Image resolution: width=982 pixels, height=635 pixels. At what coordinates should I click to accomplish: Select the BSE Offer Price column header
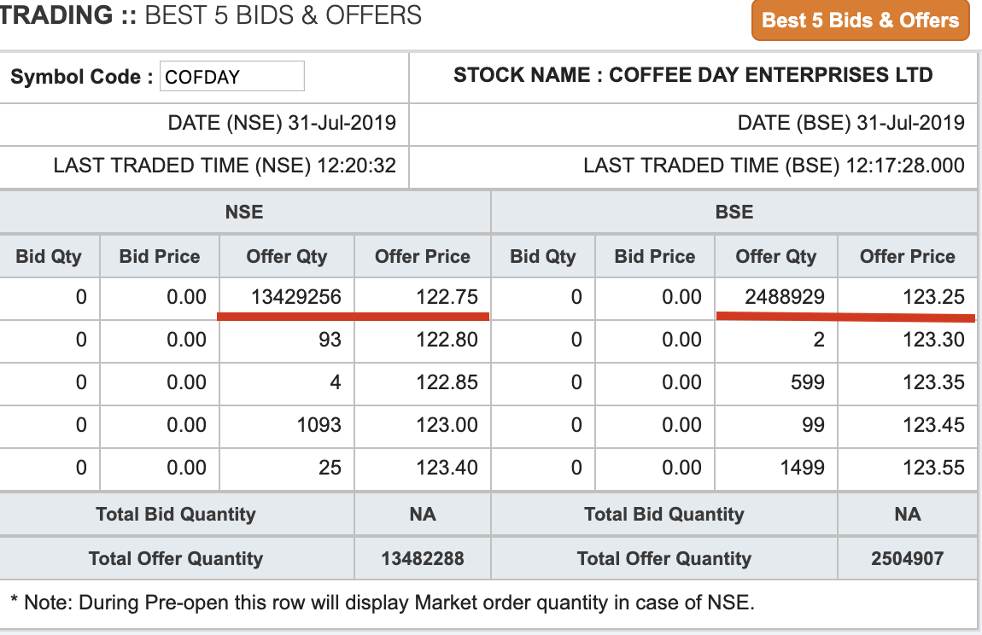click(907, 256)
